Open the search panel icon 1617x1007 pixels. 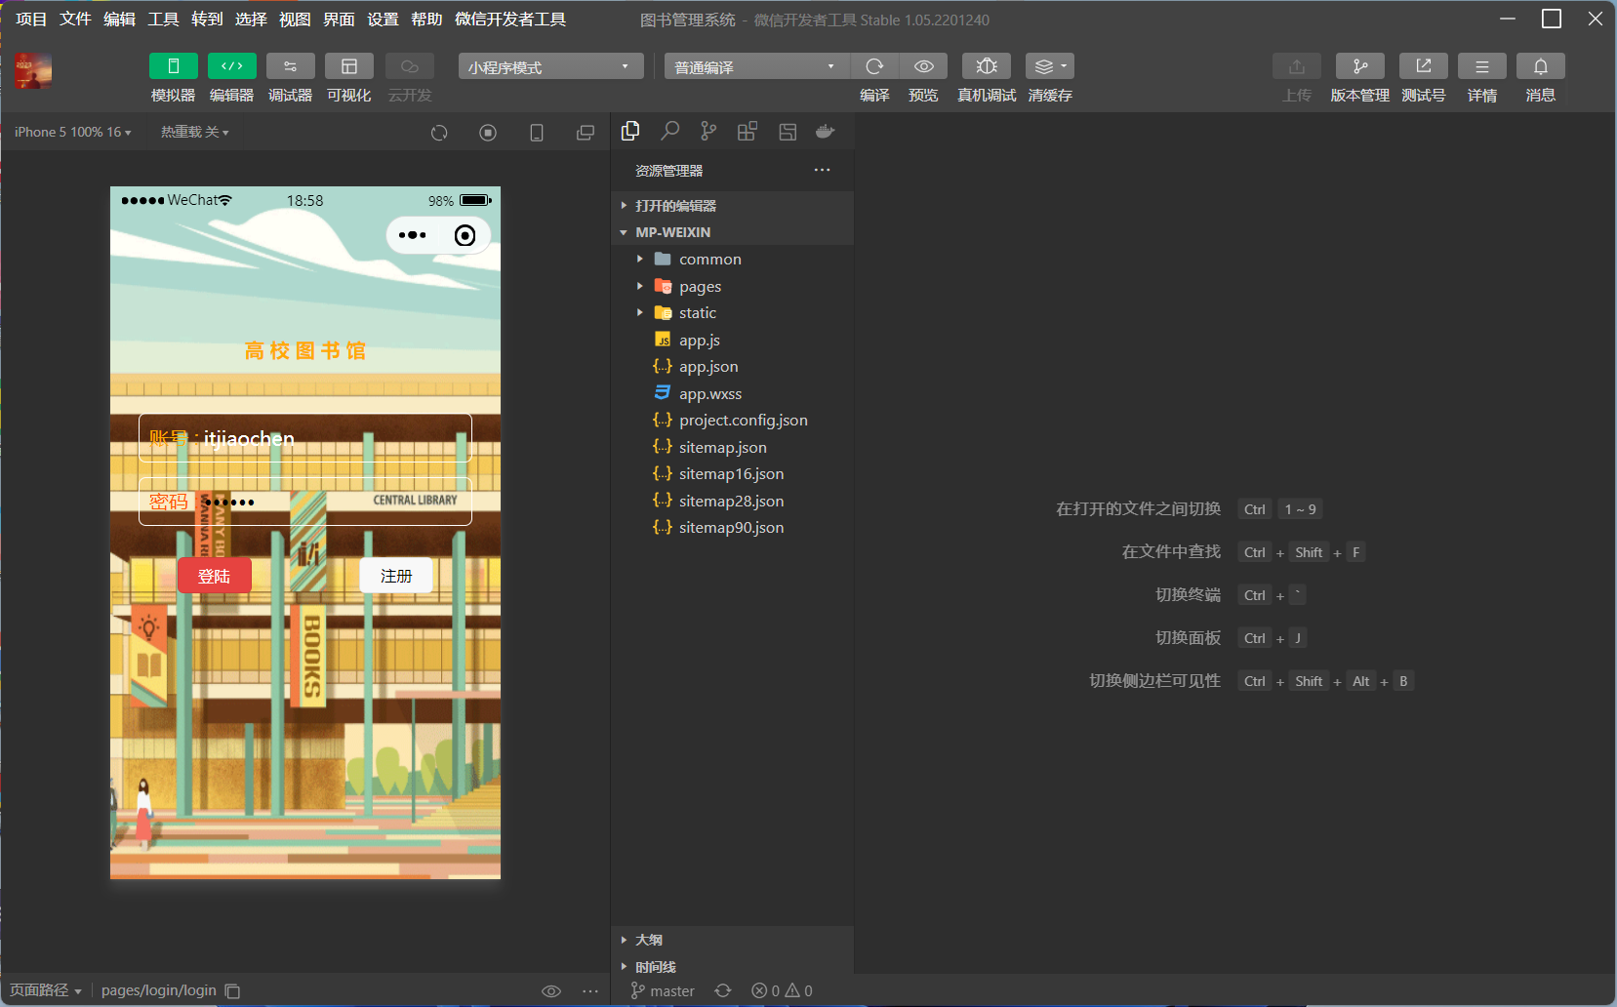click(669, 131)
